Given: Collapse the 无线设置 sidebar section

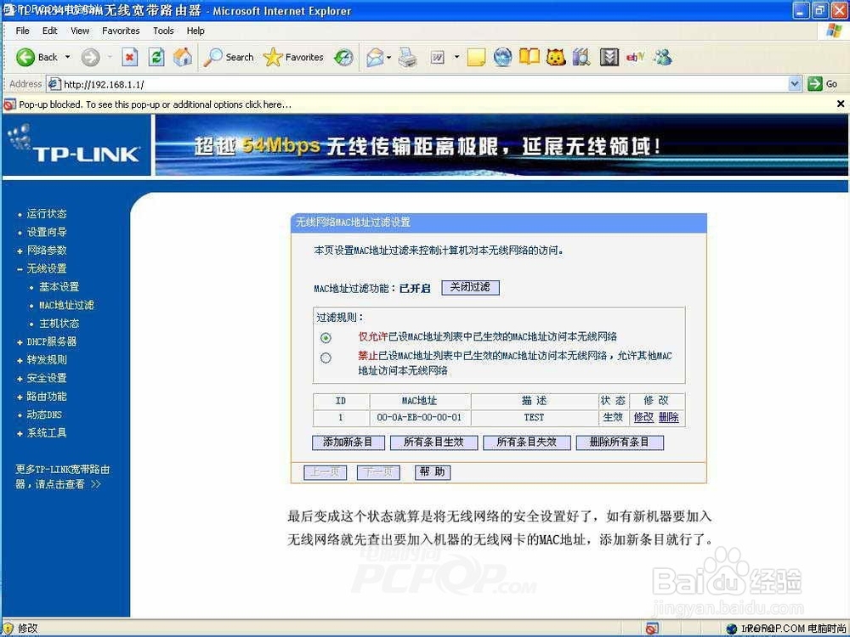Looking at the screenshot, I should click(20, 269).
